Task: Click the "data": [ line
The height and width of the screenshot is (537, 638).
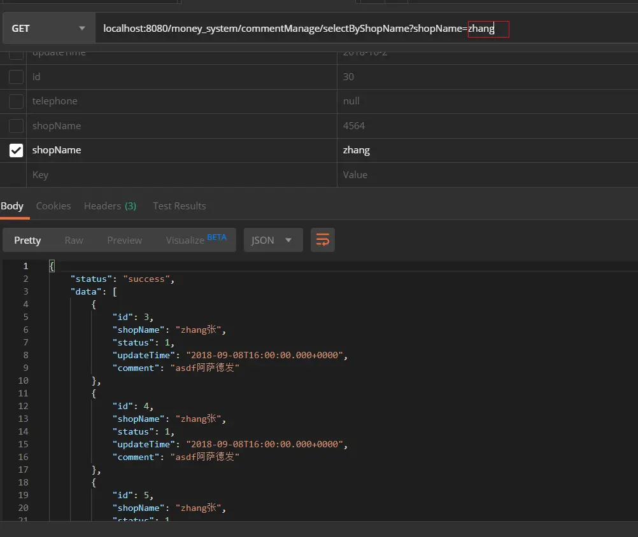Action: pyautogui.click(x=94, y=291)
